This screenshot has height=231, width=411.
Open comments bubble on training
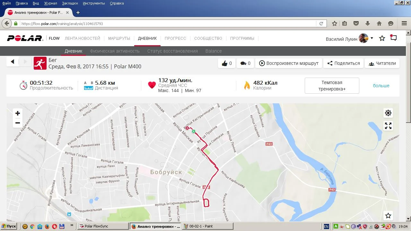pyautogui.click(x=245, y=63)
